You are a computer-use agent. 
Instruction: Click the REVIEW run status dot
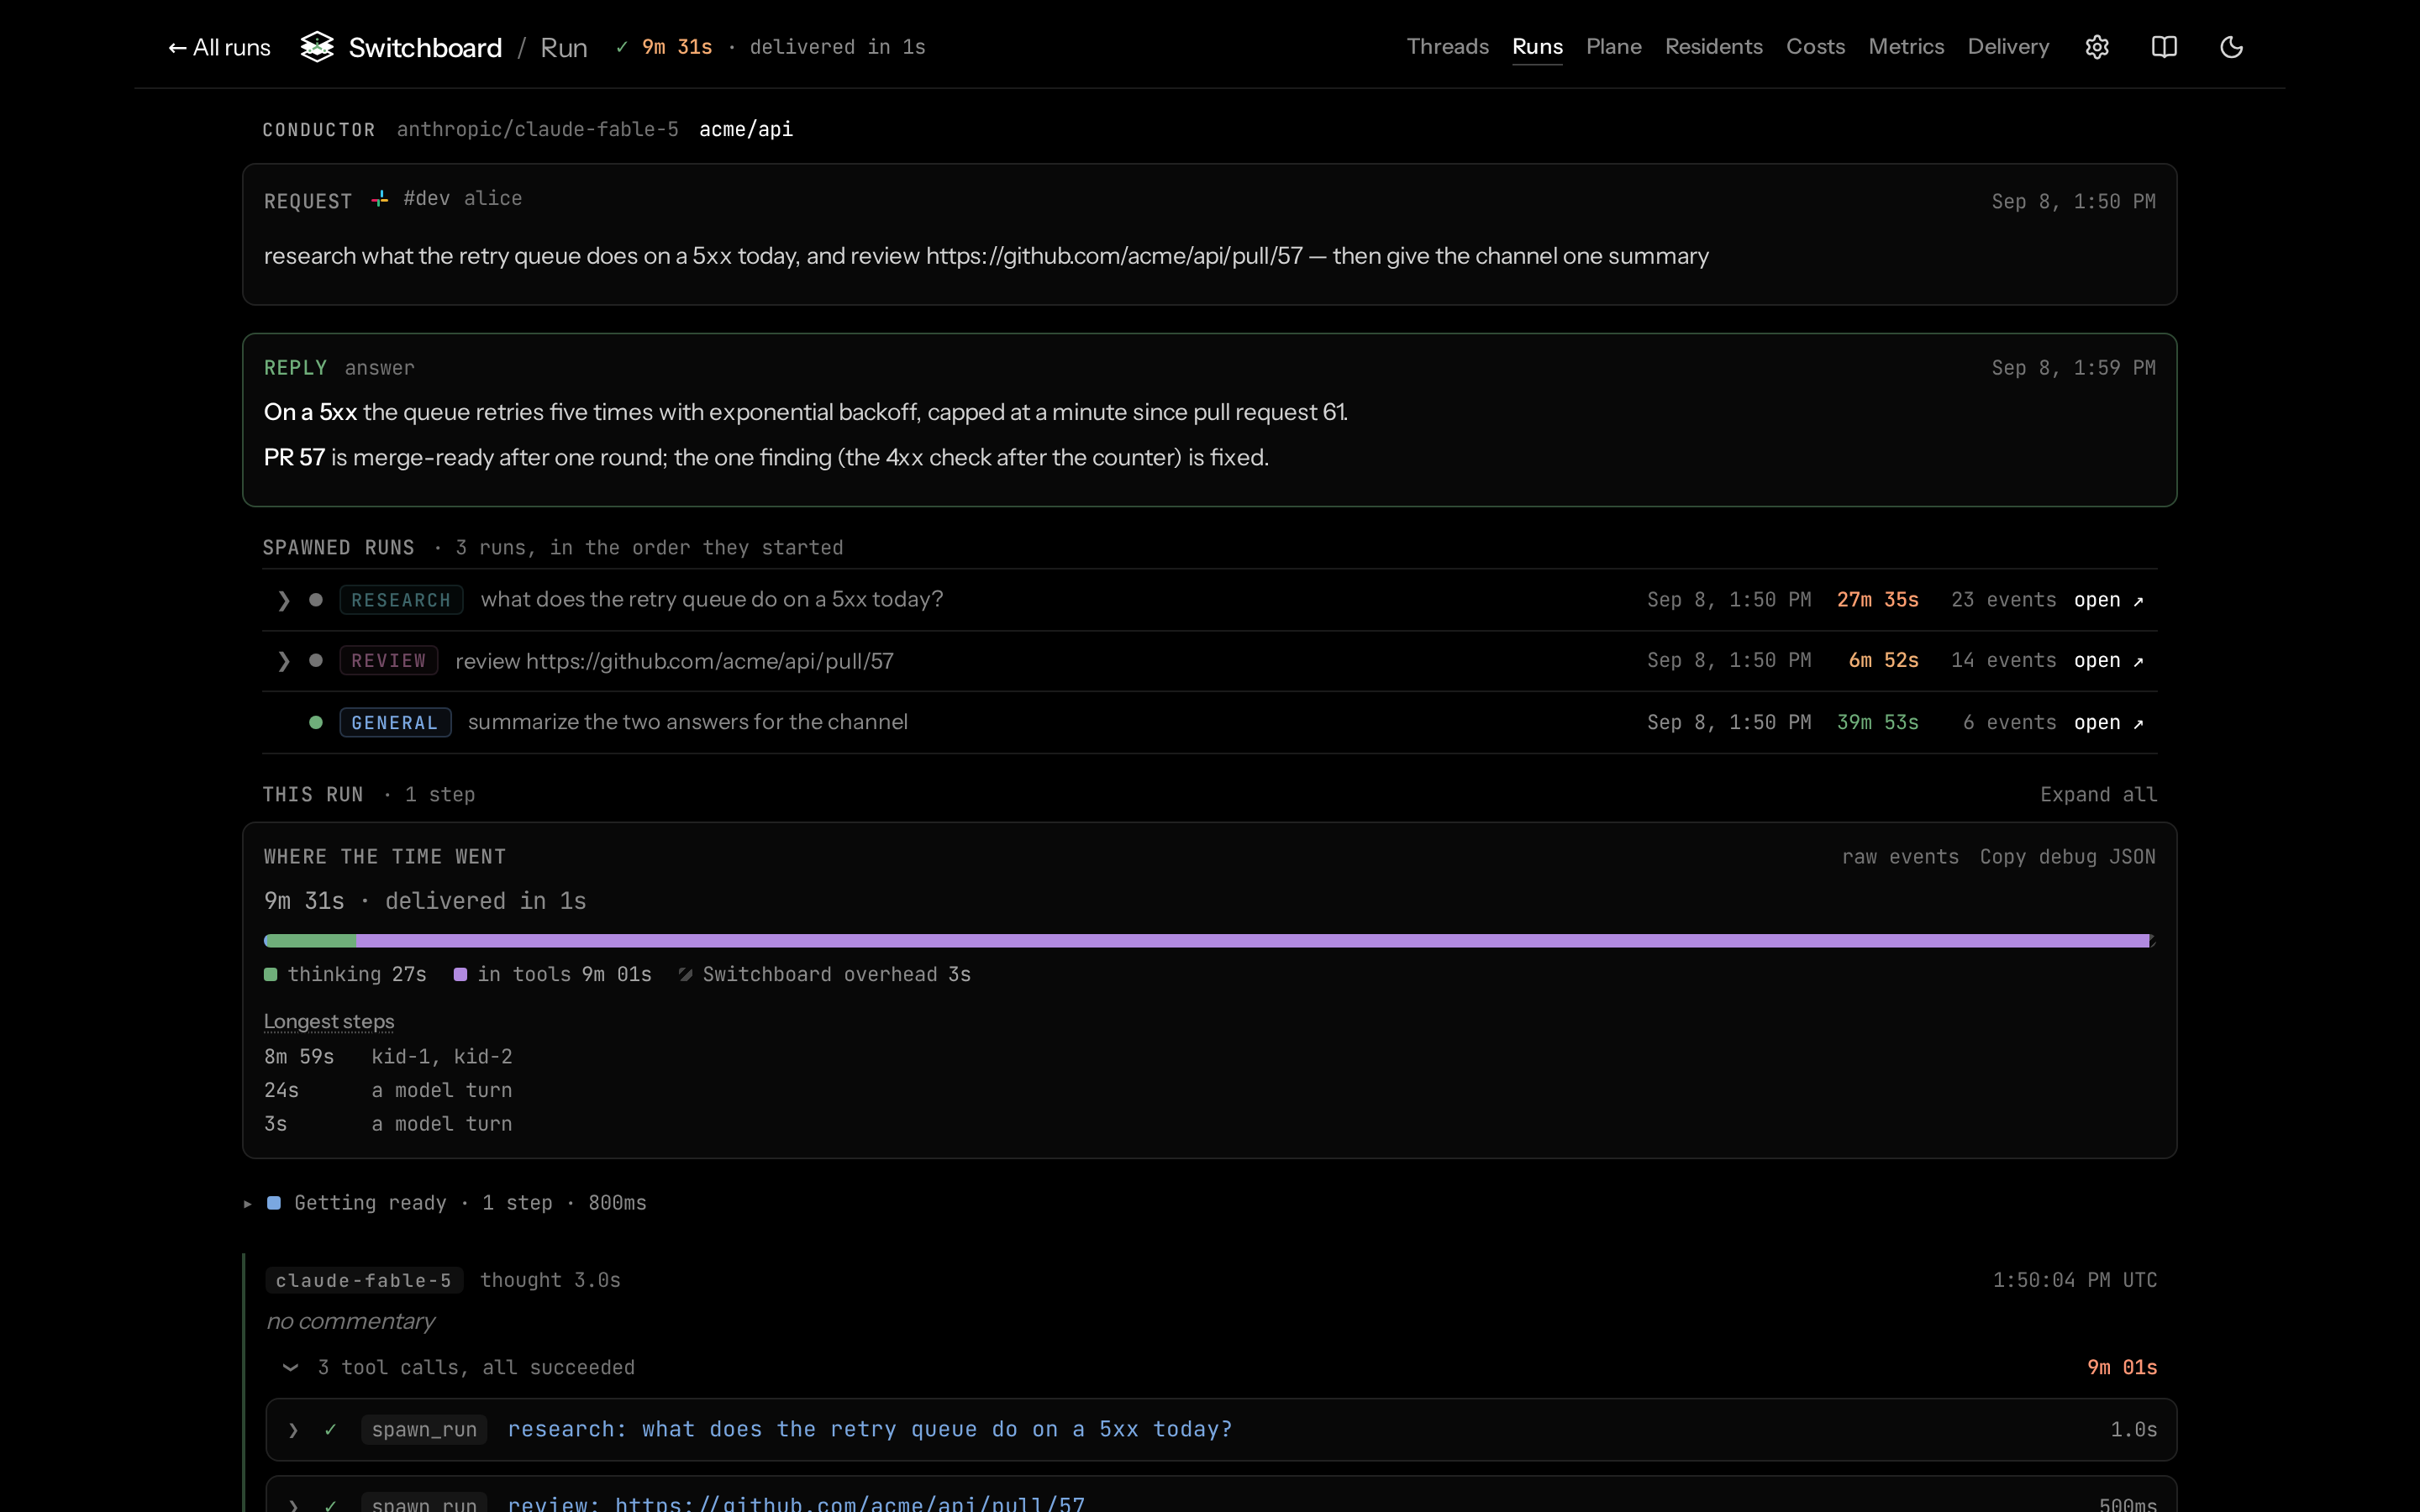point(316,660)
